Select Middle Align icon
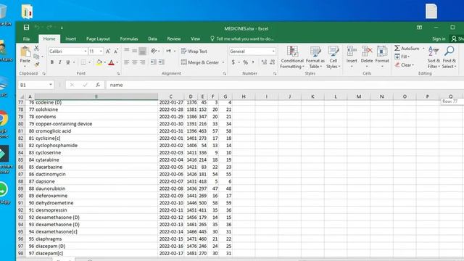 coord(135,51)
